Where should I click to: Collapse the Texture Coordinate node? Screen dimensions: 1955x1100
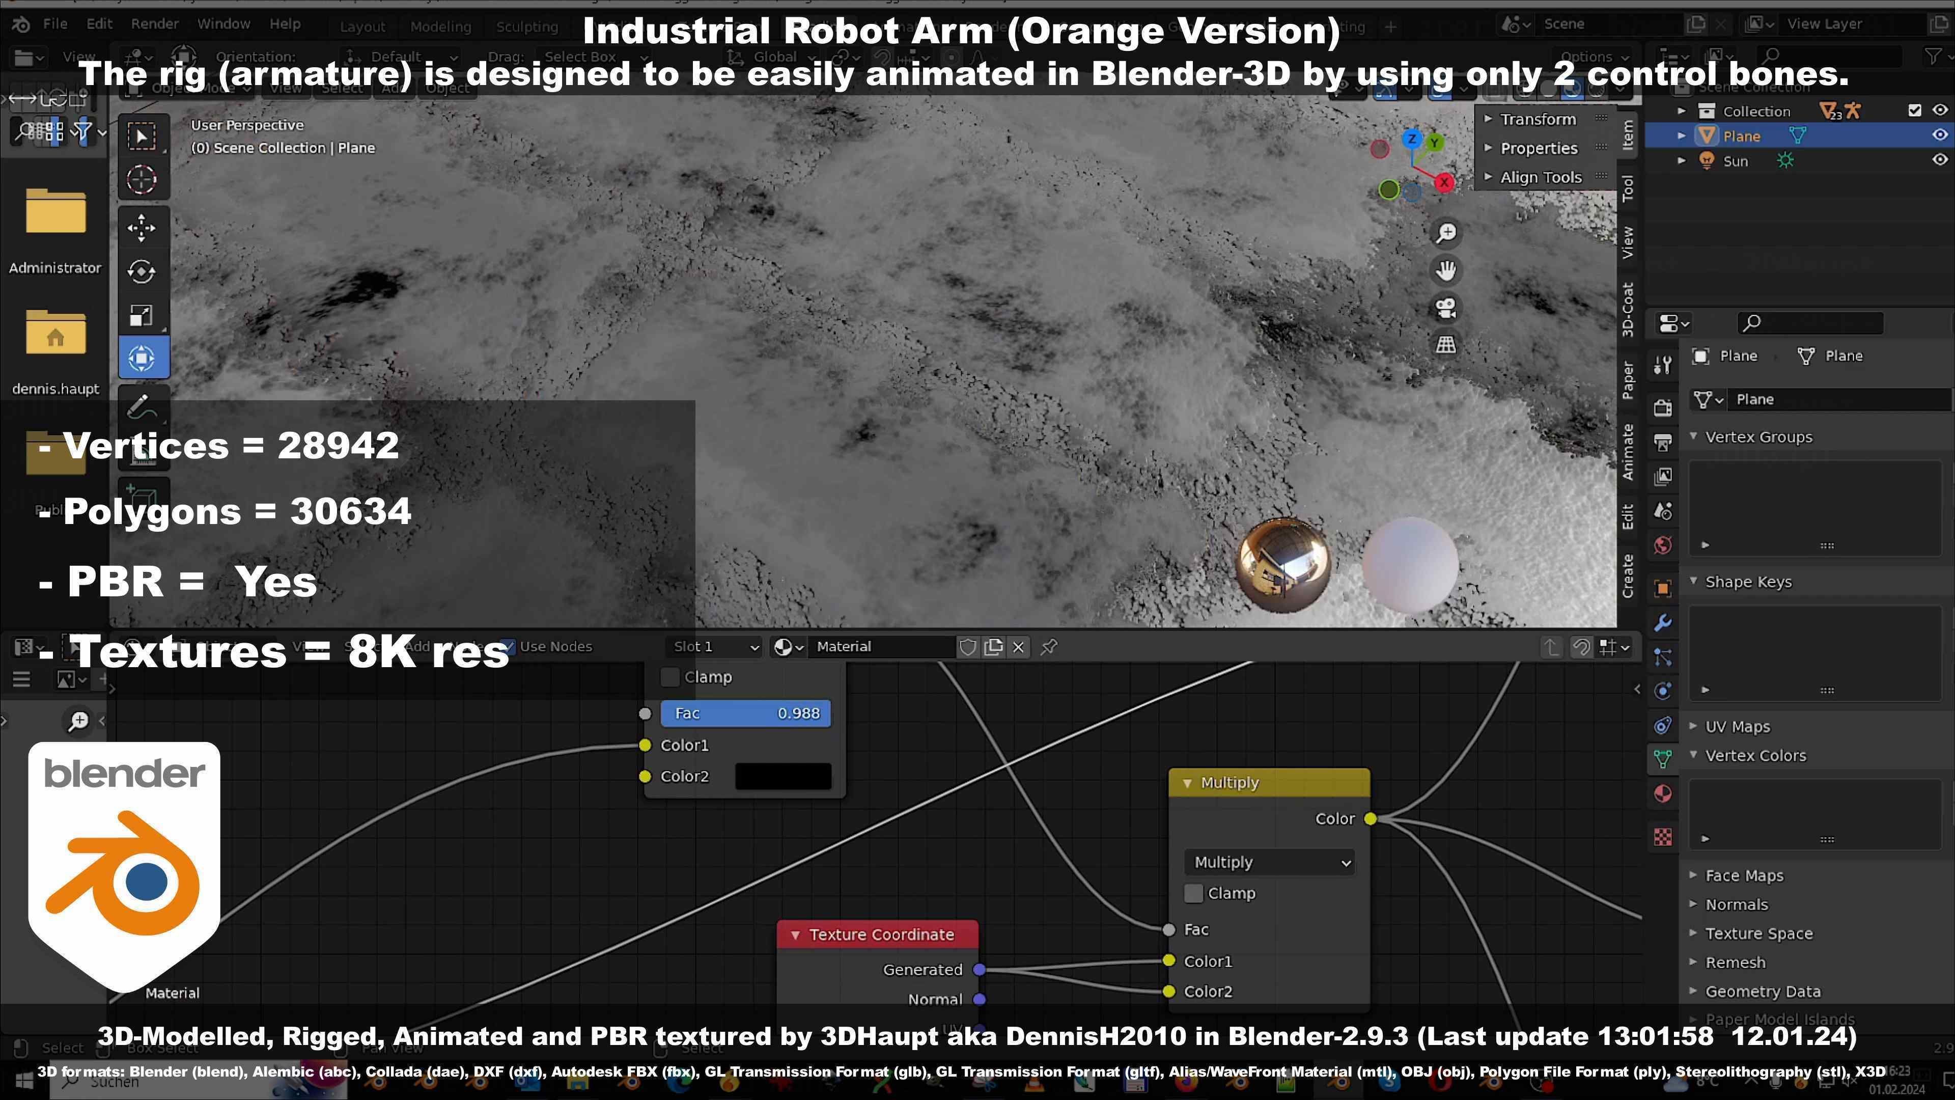[795, 936]
